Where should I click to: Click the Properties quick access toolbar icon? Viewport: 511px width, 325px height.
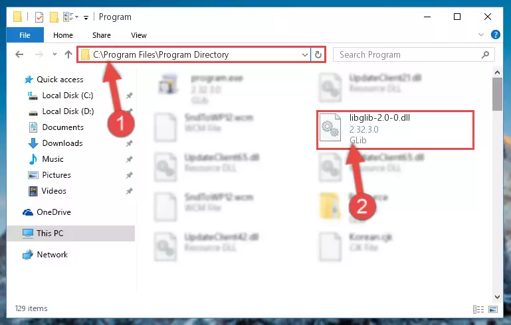(39, 17)
